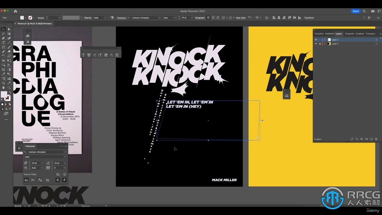Open font size dropdown in Character panel
The image size is (382, 215).
[42, 163]
